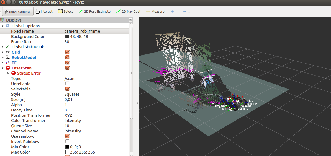
Task: Pick the 2D Pose Estimate tool
Action: [x=94, y=12]
